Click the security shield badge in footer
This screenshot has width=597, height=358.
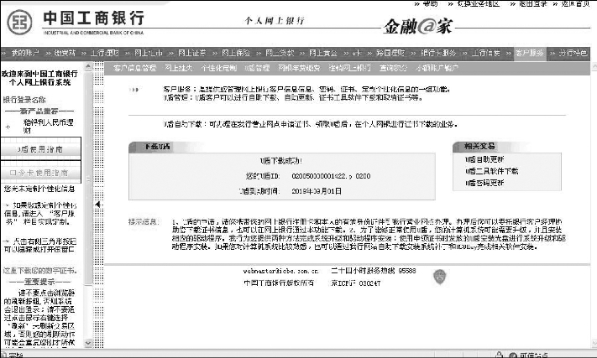click(440, 277)
